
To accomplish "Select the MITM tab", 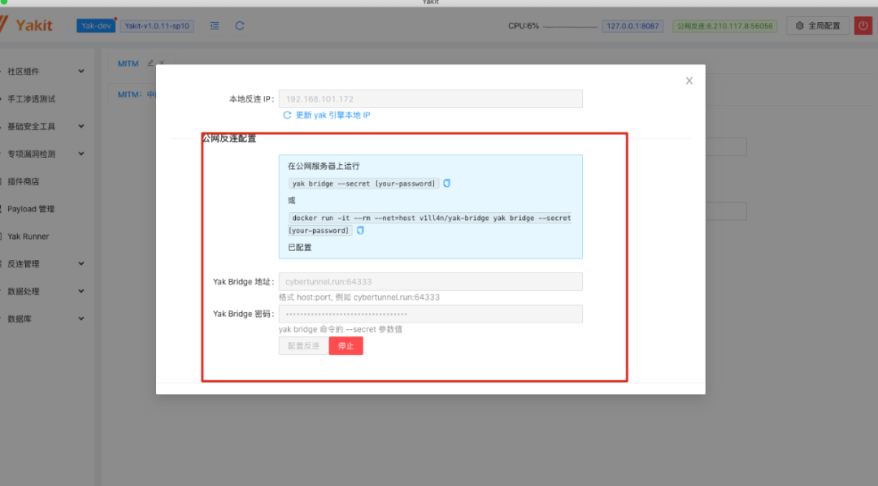I will coord(128,64).
